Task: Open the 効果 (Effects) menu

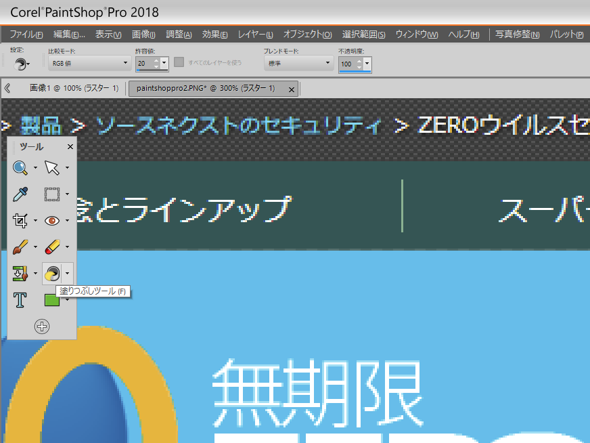Action: tap(214, 35)
